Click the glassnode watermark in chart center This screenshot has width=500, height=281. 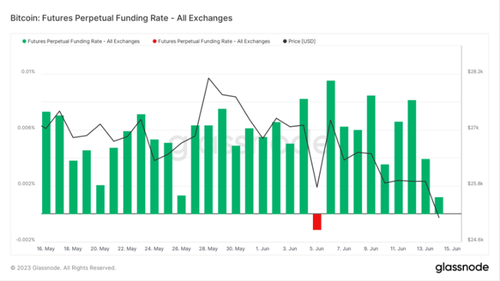click(x=247, y=145)
